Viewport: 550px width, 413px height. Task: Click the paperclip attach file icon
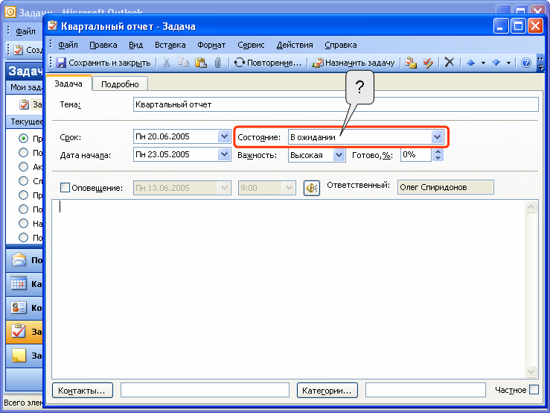(x=217, y=63)
